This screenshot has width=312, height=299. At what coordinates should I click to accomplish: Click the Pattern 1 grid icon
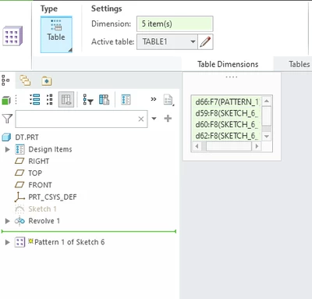pyautogui.click(x=19, y=242)
